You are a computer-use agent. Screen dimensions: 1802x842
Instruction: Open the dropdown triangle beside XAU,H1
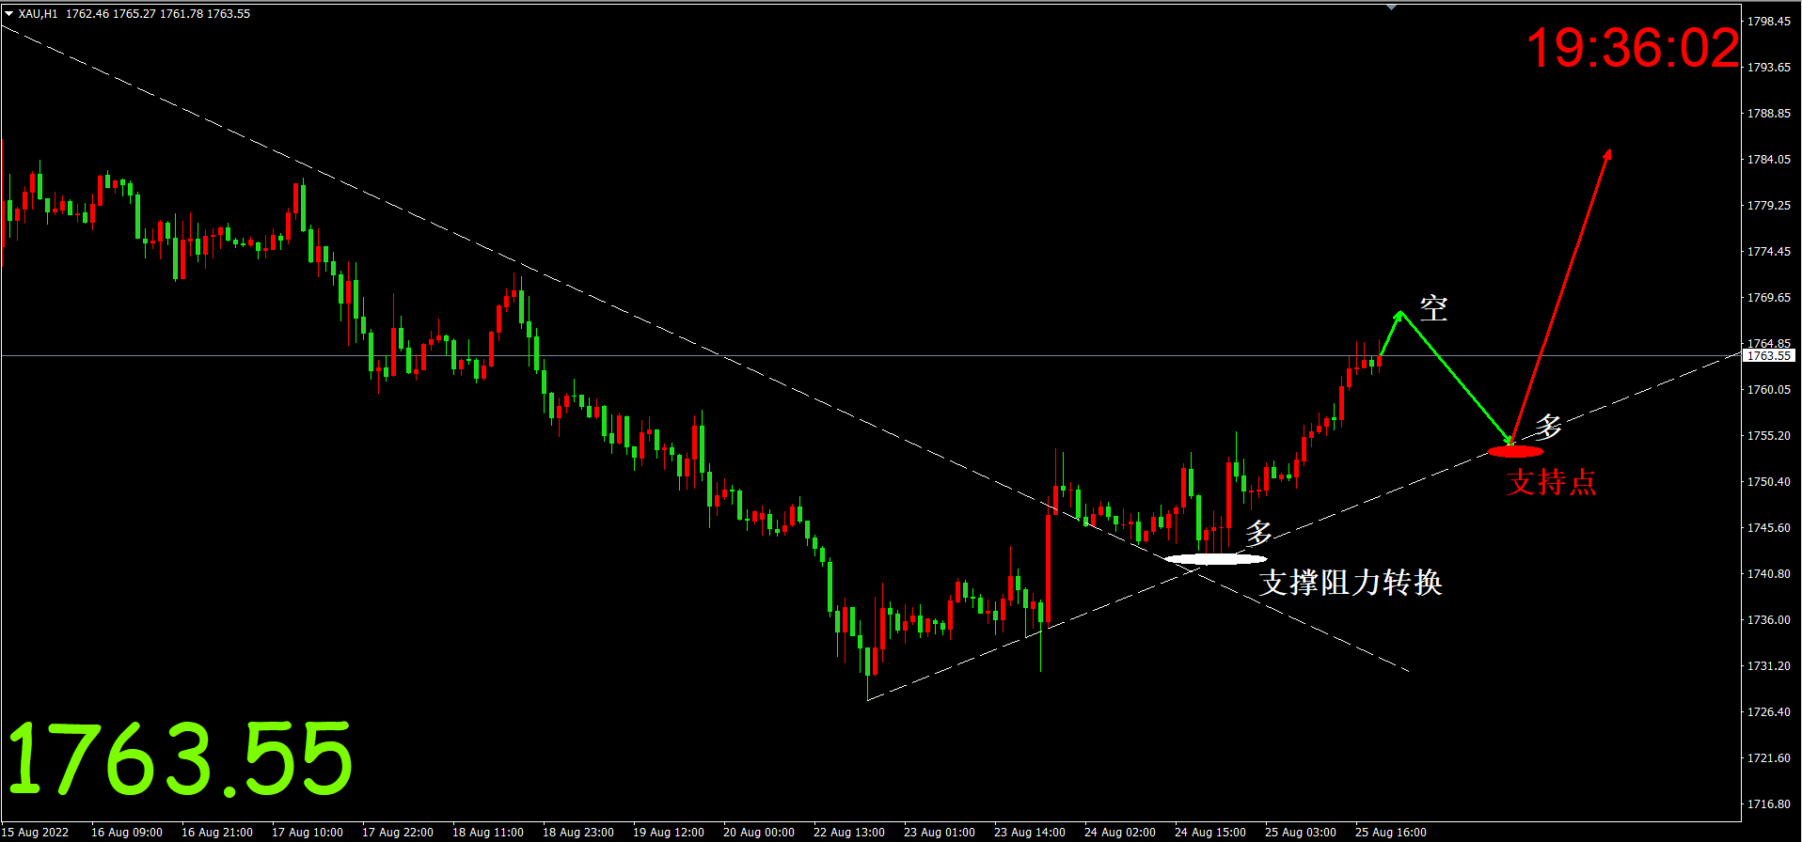[9, 14]
